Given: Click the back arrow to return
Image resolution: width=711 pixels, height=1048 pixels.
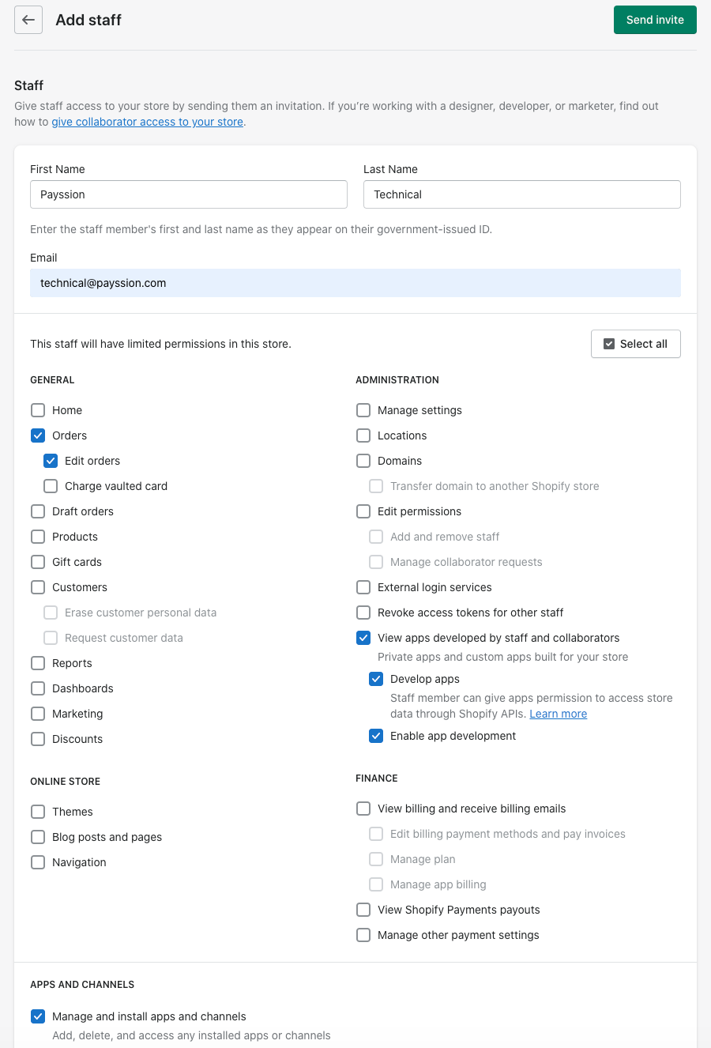Looking at the screenshot, I should [x=28, y=20].
